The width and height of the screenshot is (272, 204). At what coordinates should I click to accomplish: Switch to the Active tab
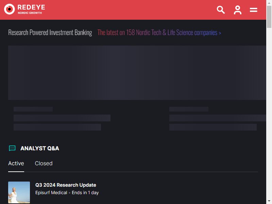click(16, 164)
